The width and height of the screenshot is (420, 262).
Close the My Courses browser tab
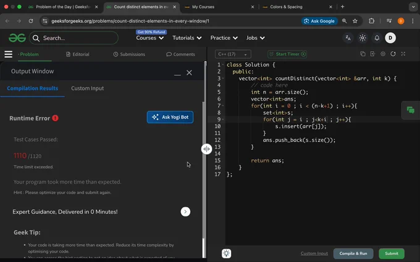tap(253, 7)
